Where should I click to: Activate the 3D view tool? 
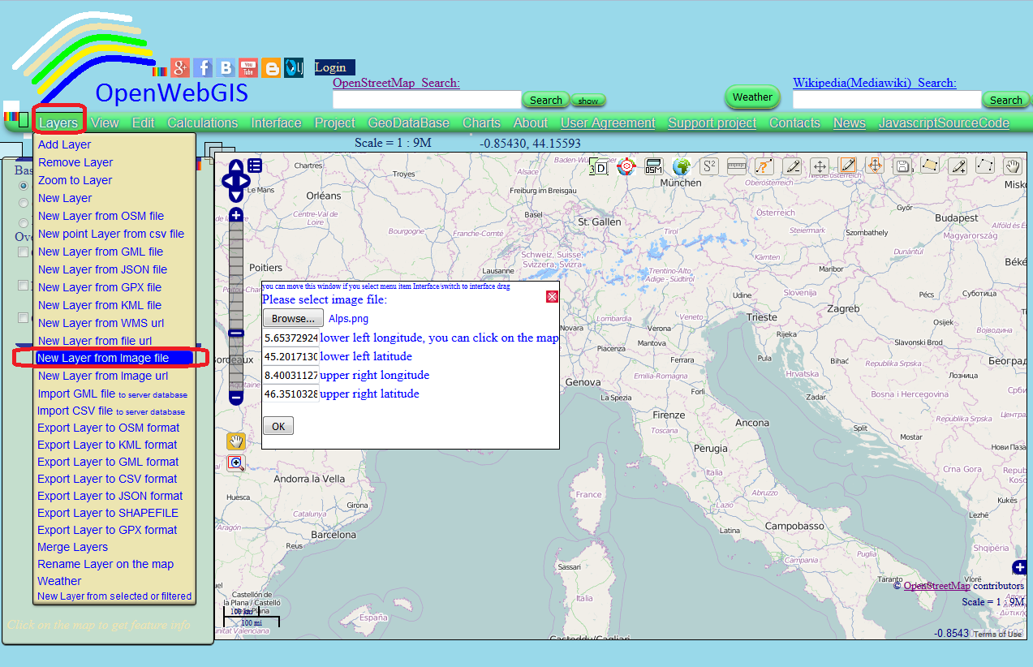click(598, 166)
